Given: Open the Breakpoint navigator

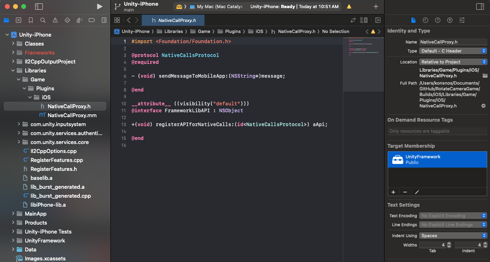Looking at the screenshot, I should (92, 20).
